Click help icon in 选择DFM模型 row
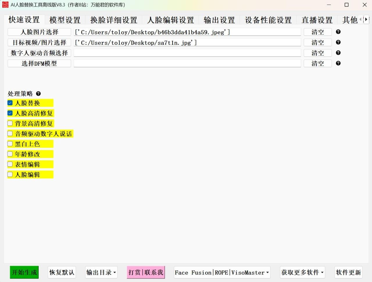This screenshot has width=372, height=282. pyautogui.click(x=338, y=63)
